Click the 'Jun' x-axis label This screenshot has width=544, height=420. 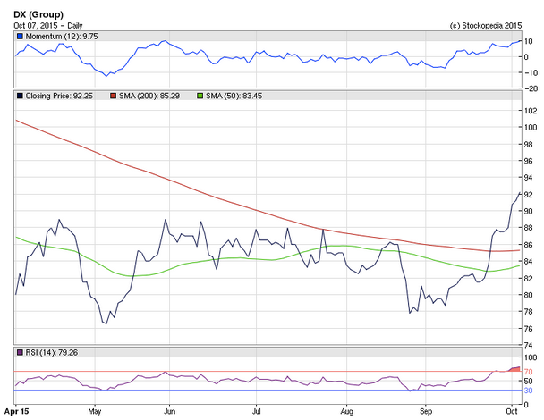[x=169, y=411]
